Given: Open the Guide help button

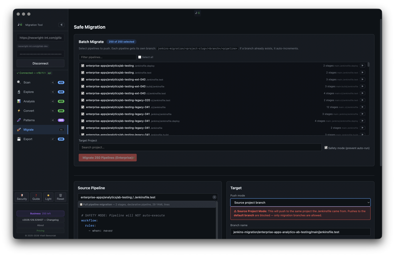Looking at the screenshot, I should (36, 197).
